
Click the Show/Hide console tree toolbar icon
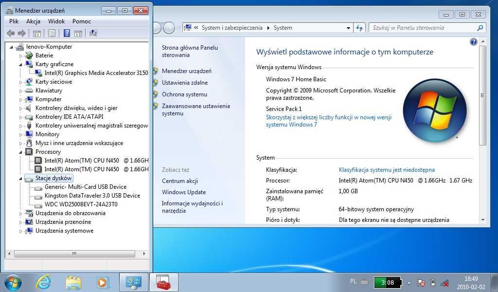click(37, 33)
